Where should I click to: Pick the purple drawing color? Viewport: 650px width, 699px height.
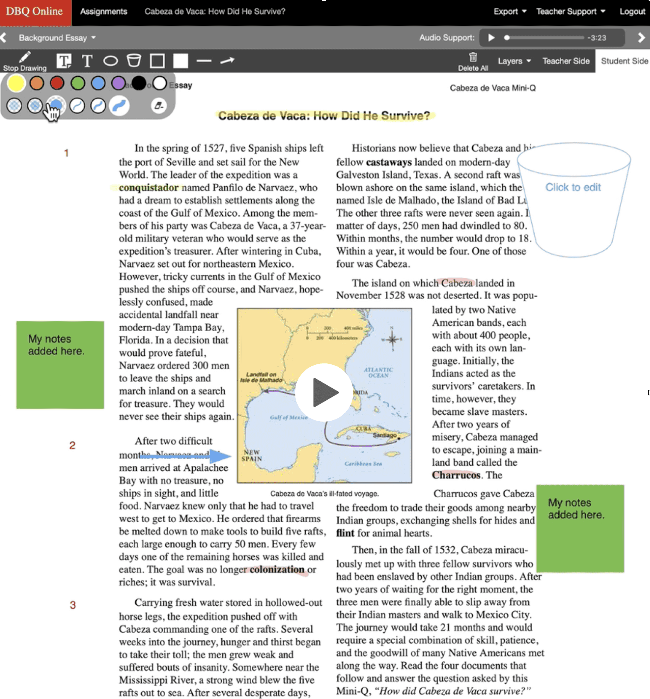tap(119, 83)
